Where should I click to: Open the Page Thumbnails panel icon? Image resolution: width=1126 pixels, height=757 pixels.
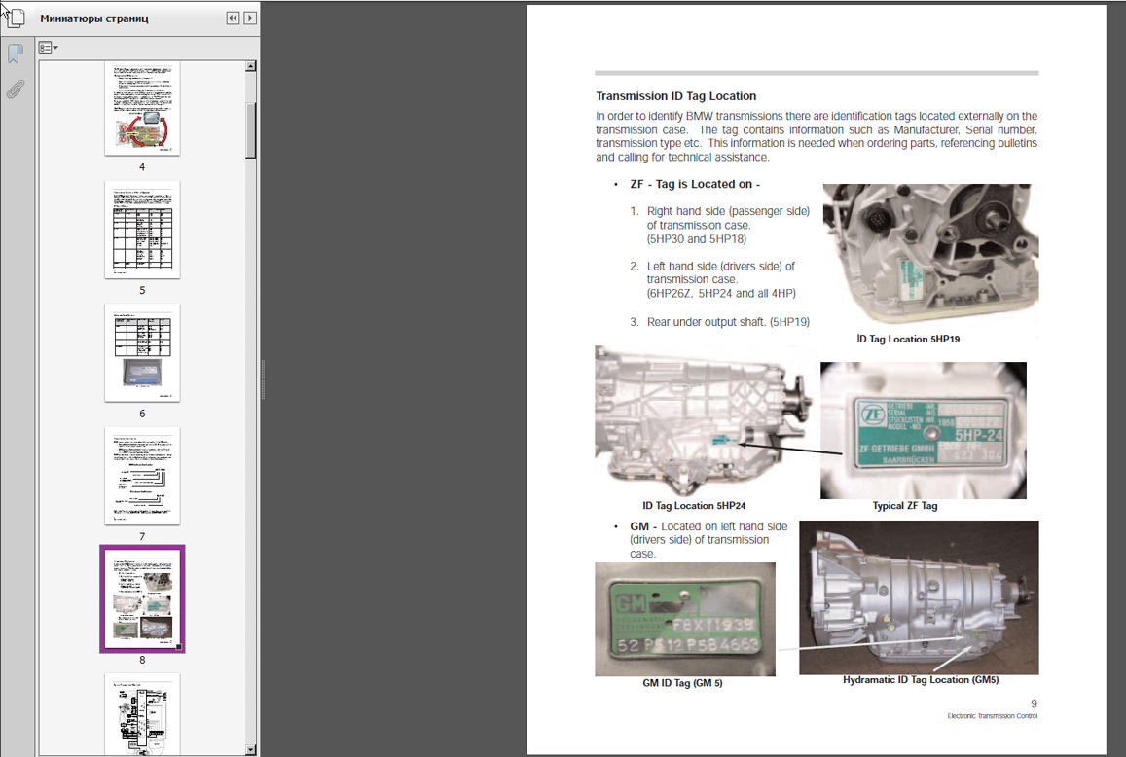15,18
